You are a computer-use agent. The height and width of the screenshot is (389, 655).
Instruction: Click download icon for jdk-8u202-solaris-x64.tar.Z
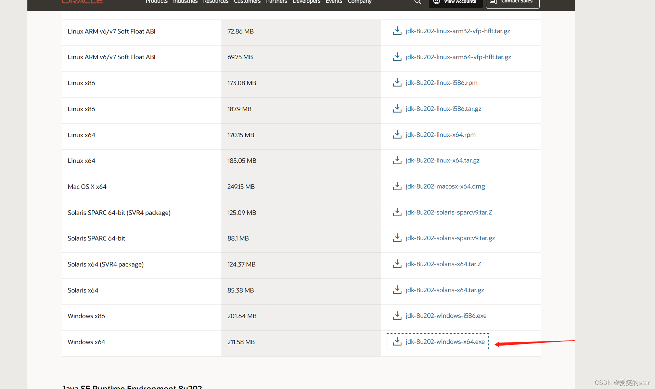click(x=397, y=264)
